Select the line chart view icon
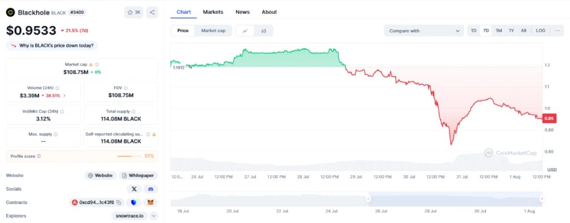 point(245,31)
